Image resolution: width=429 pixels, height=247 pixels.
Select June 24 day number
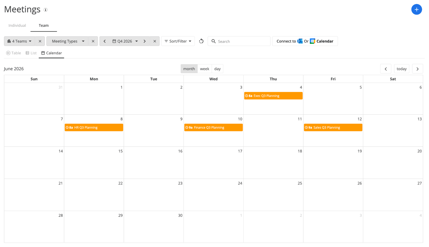coord(240,183)
